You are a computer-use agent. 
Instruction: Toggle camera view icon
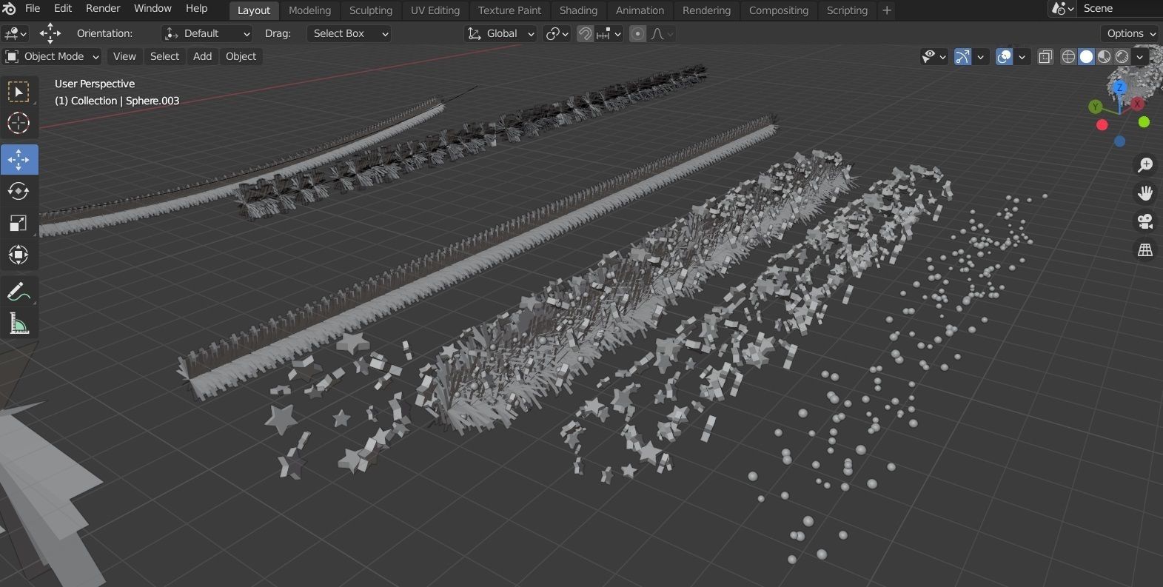coord(1145,221)
